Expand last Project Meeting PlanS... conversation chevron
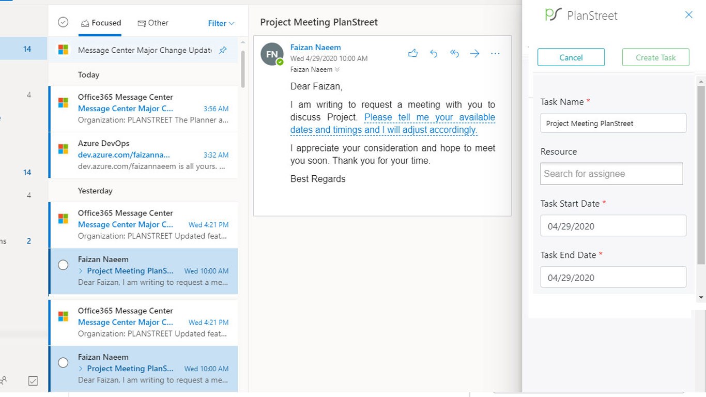This screenshot has height=397, width=706. pyautogui.click(x=81, y=369)
